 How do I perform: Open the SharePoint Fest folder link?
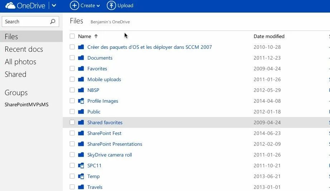(104, 133)
